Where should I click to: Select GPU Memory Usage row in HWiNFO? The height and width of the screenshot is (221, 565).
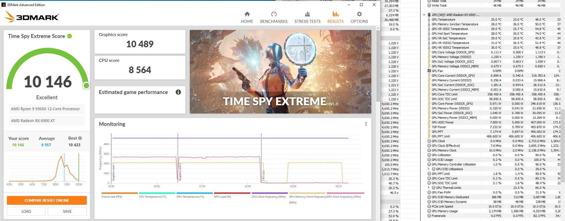click(493, 211)
